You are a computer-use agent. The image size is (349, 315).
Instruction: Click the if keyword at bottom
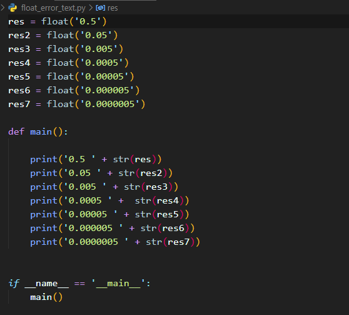point(14,284)
